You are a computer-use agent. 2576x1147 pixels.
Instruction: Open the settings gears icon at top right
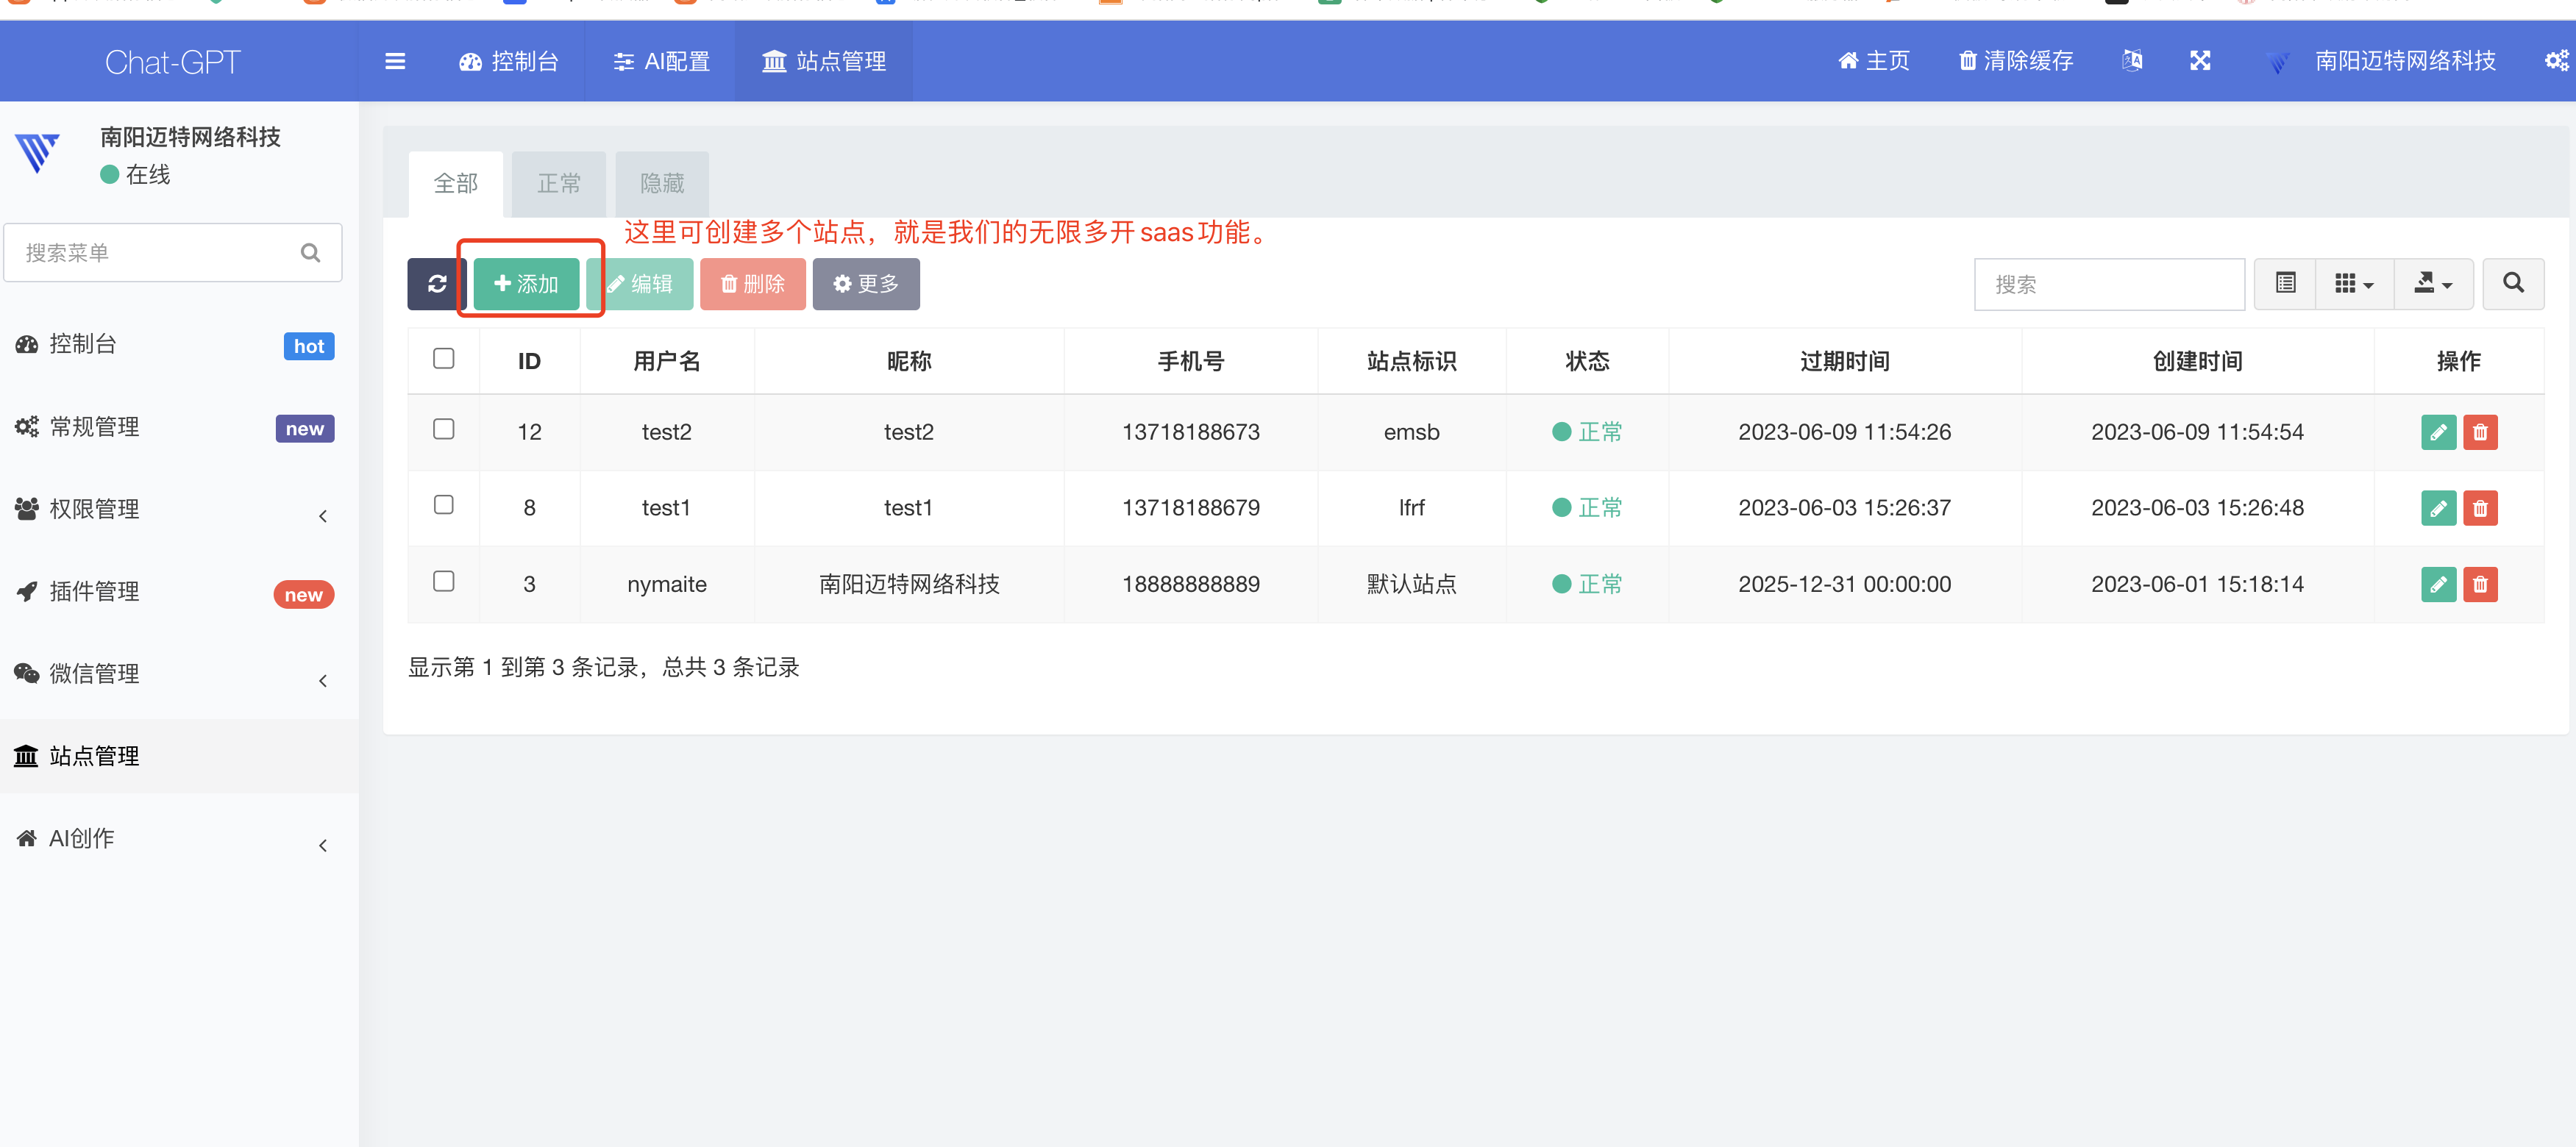click(2556, 61)
